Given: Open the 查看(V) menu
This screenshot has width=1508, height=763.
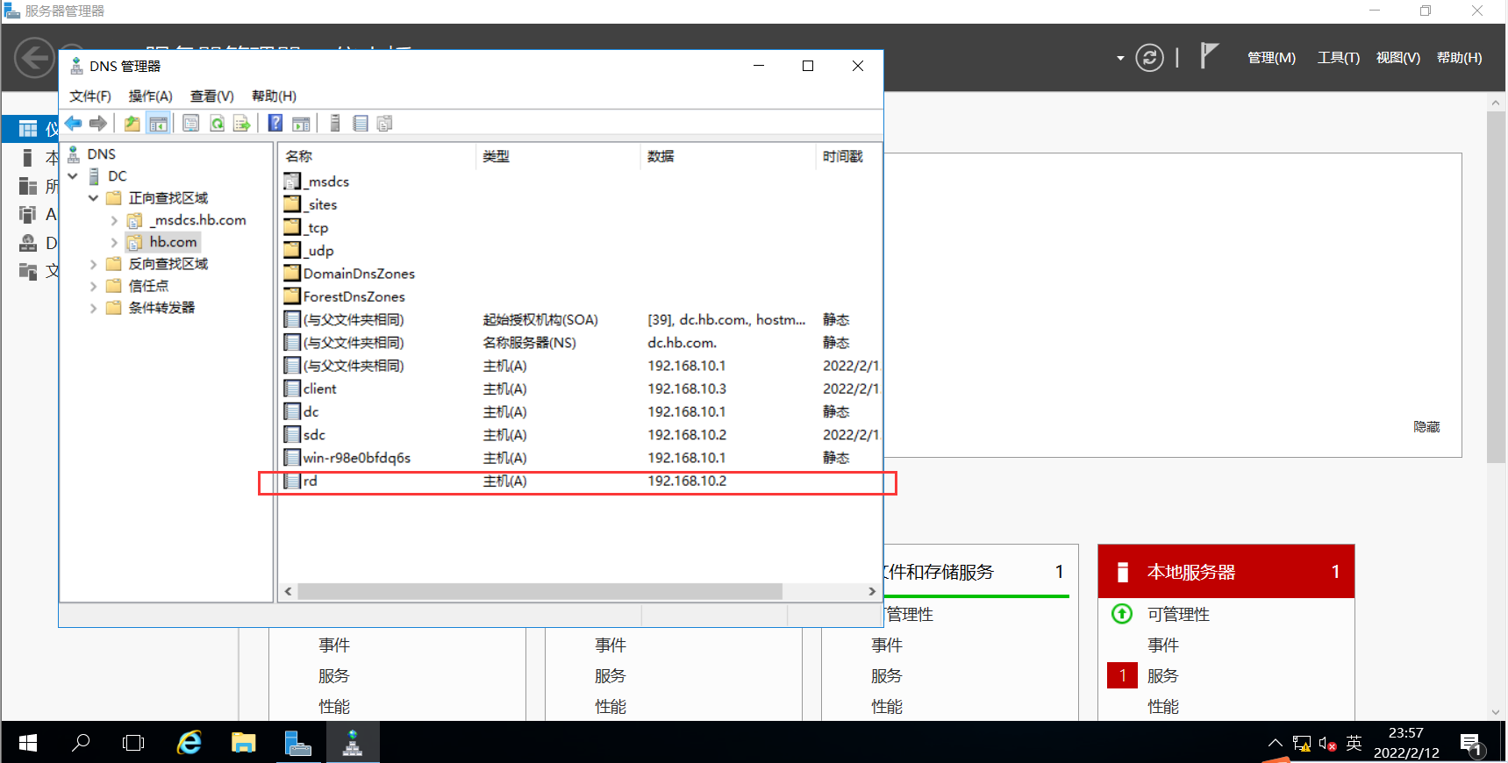Looking at the screenshot, I should click(x=212, y=96).
